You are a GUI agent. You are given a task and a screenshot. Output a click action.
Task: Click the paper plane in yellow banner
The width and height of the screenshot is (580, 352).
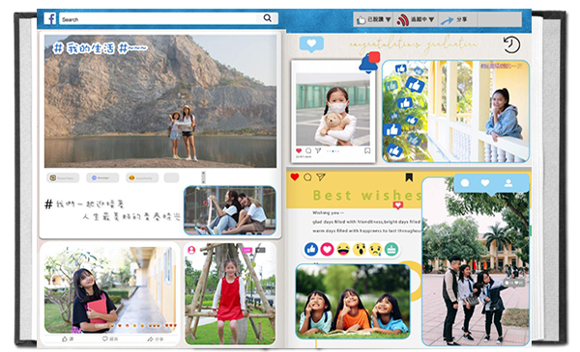pyautogui.click(x=321, y=177)
